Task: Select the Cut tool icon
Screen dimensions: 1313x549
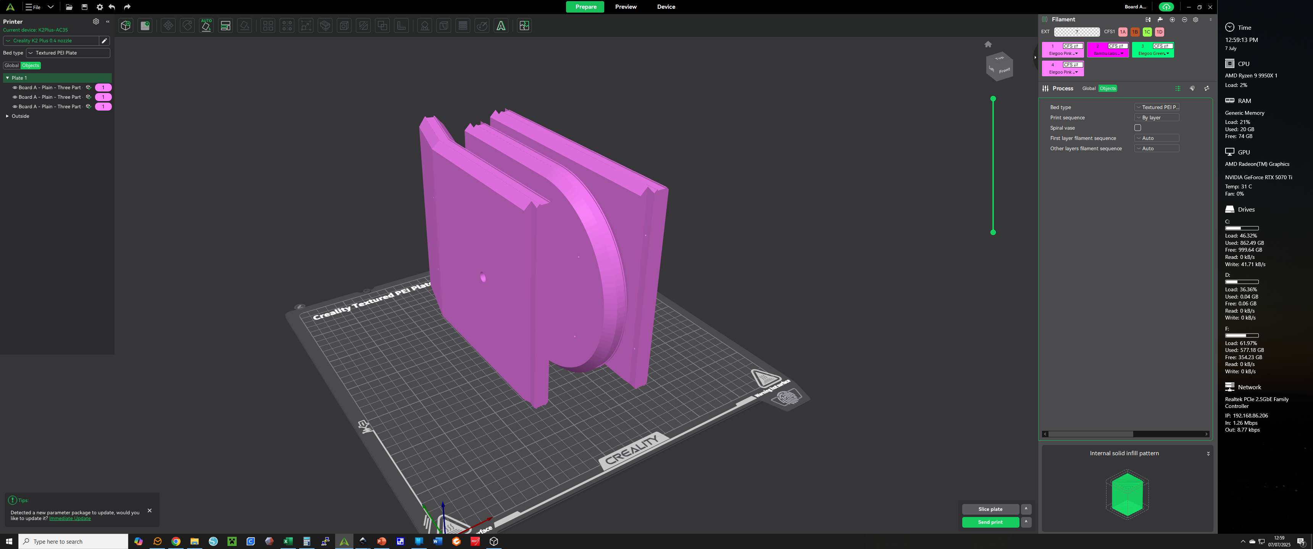Action: 363,26
